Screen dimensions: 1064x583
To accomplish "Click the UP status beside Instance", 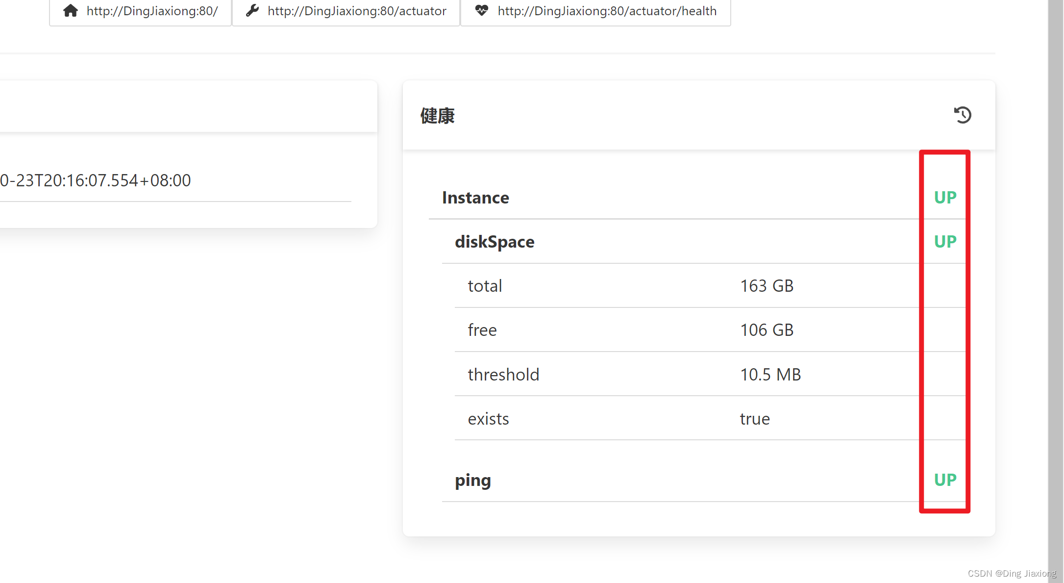I will 945,198.
